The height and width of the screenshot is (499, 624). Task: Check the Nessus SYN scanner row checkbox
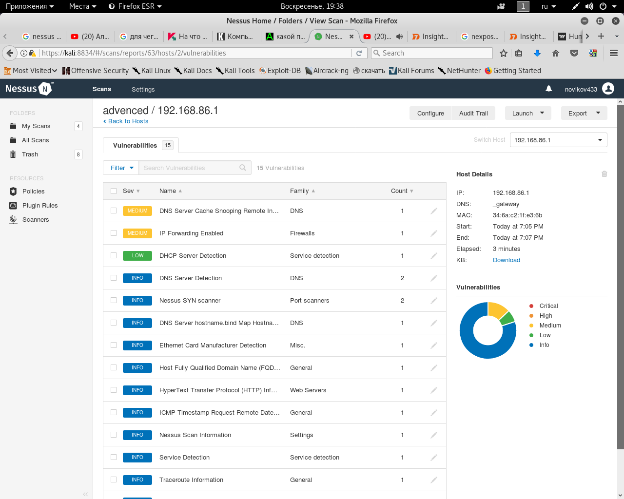[x=114, y=301]
